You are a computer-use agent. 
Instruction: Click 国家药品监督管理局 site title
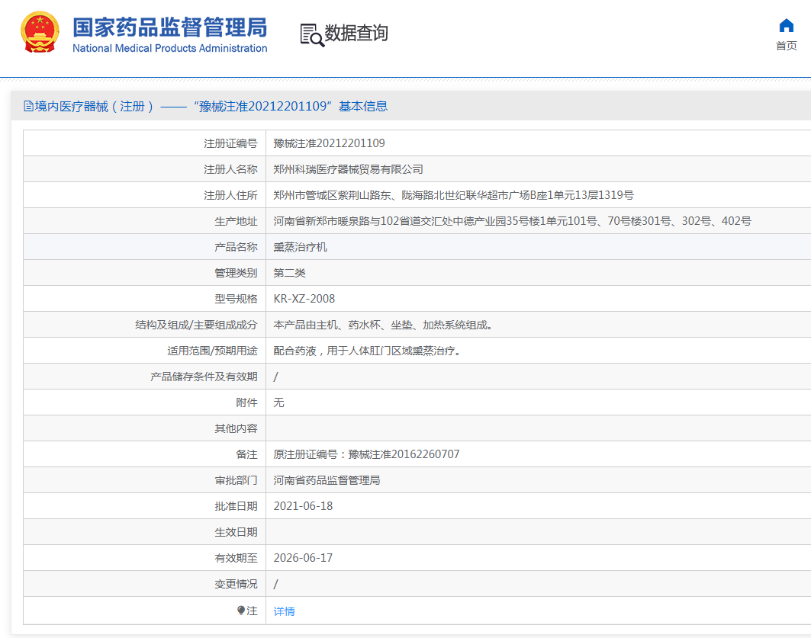point(170,27)
